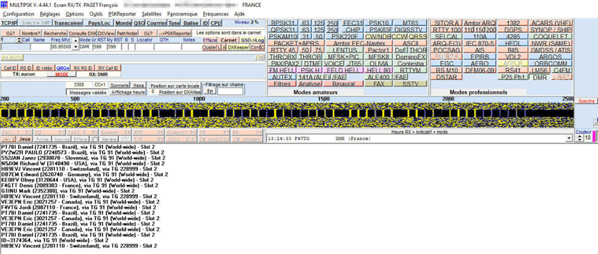Click Position sur carte locale
Image resolution: width=598 pixels, height=254 pixels.
coord(175,86)
